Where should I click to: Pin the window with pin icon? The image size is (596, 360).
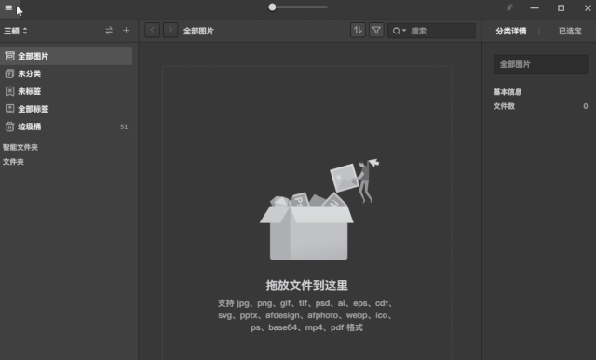tap(509, 7)
